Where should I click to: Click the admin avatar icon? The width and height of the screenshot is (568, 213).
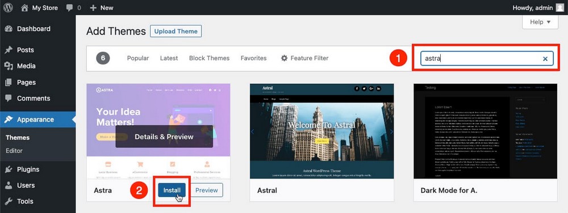(x=559, y=7)
